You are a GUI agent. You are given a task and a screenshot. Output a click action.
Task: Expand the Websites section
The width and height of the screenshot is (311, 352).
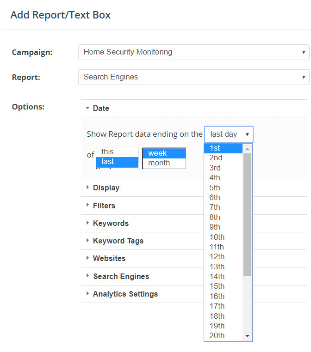[x=109, y=258]
